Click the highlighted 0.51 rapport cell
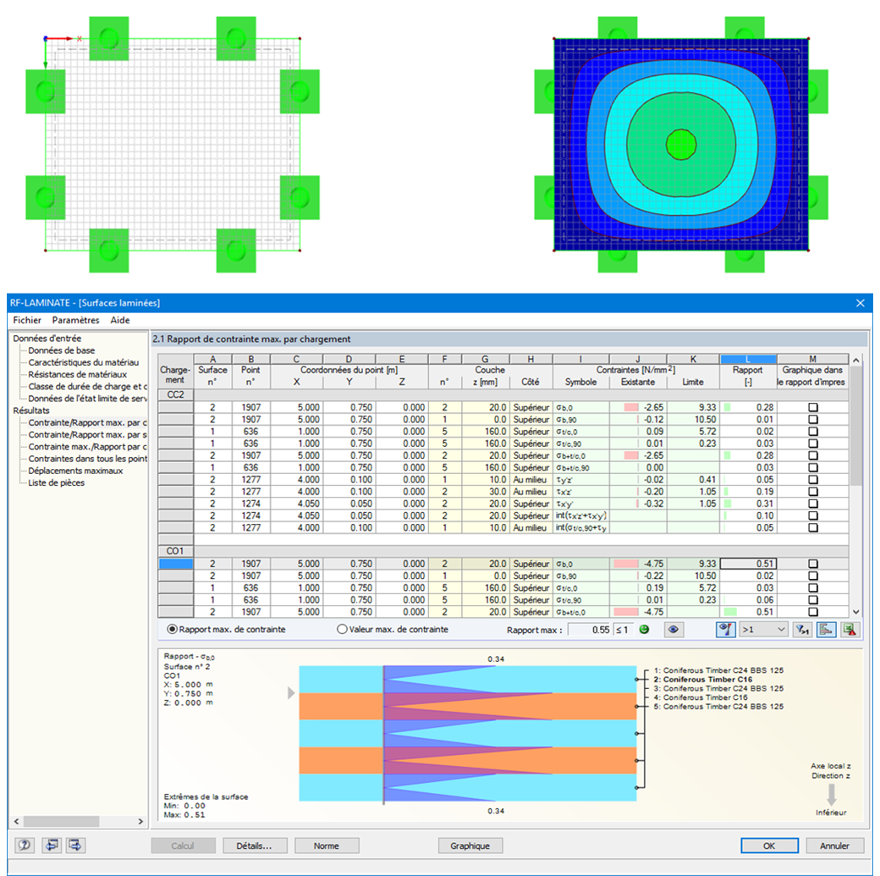Image resolution: width=880 pixels, height=876 pixels. [748, 564]
